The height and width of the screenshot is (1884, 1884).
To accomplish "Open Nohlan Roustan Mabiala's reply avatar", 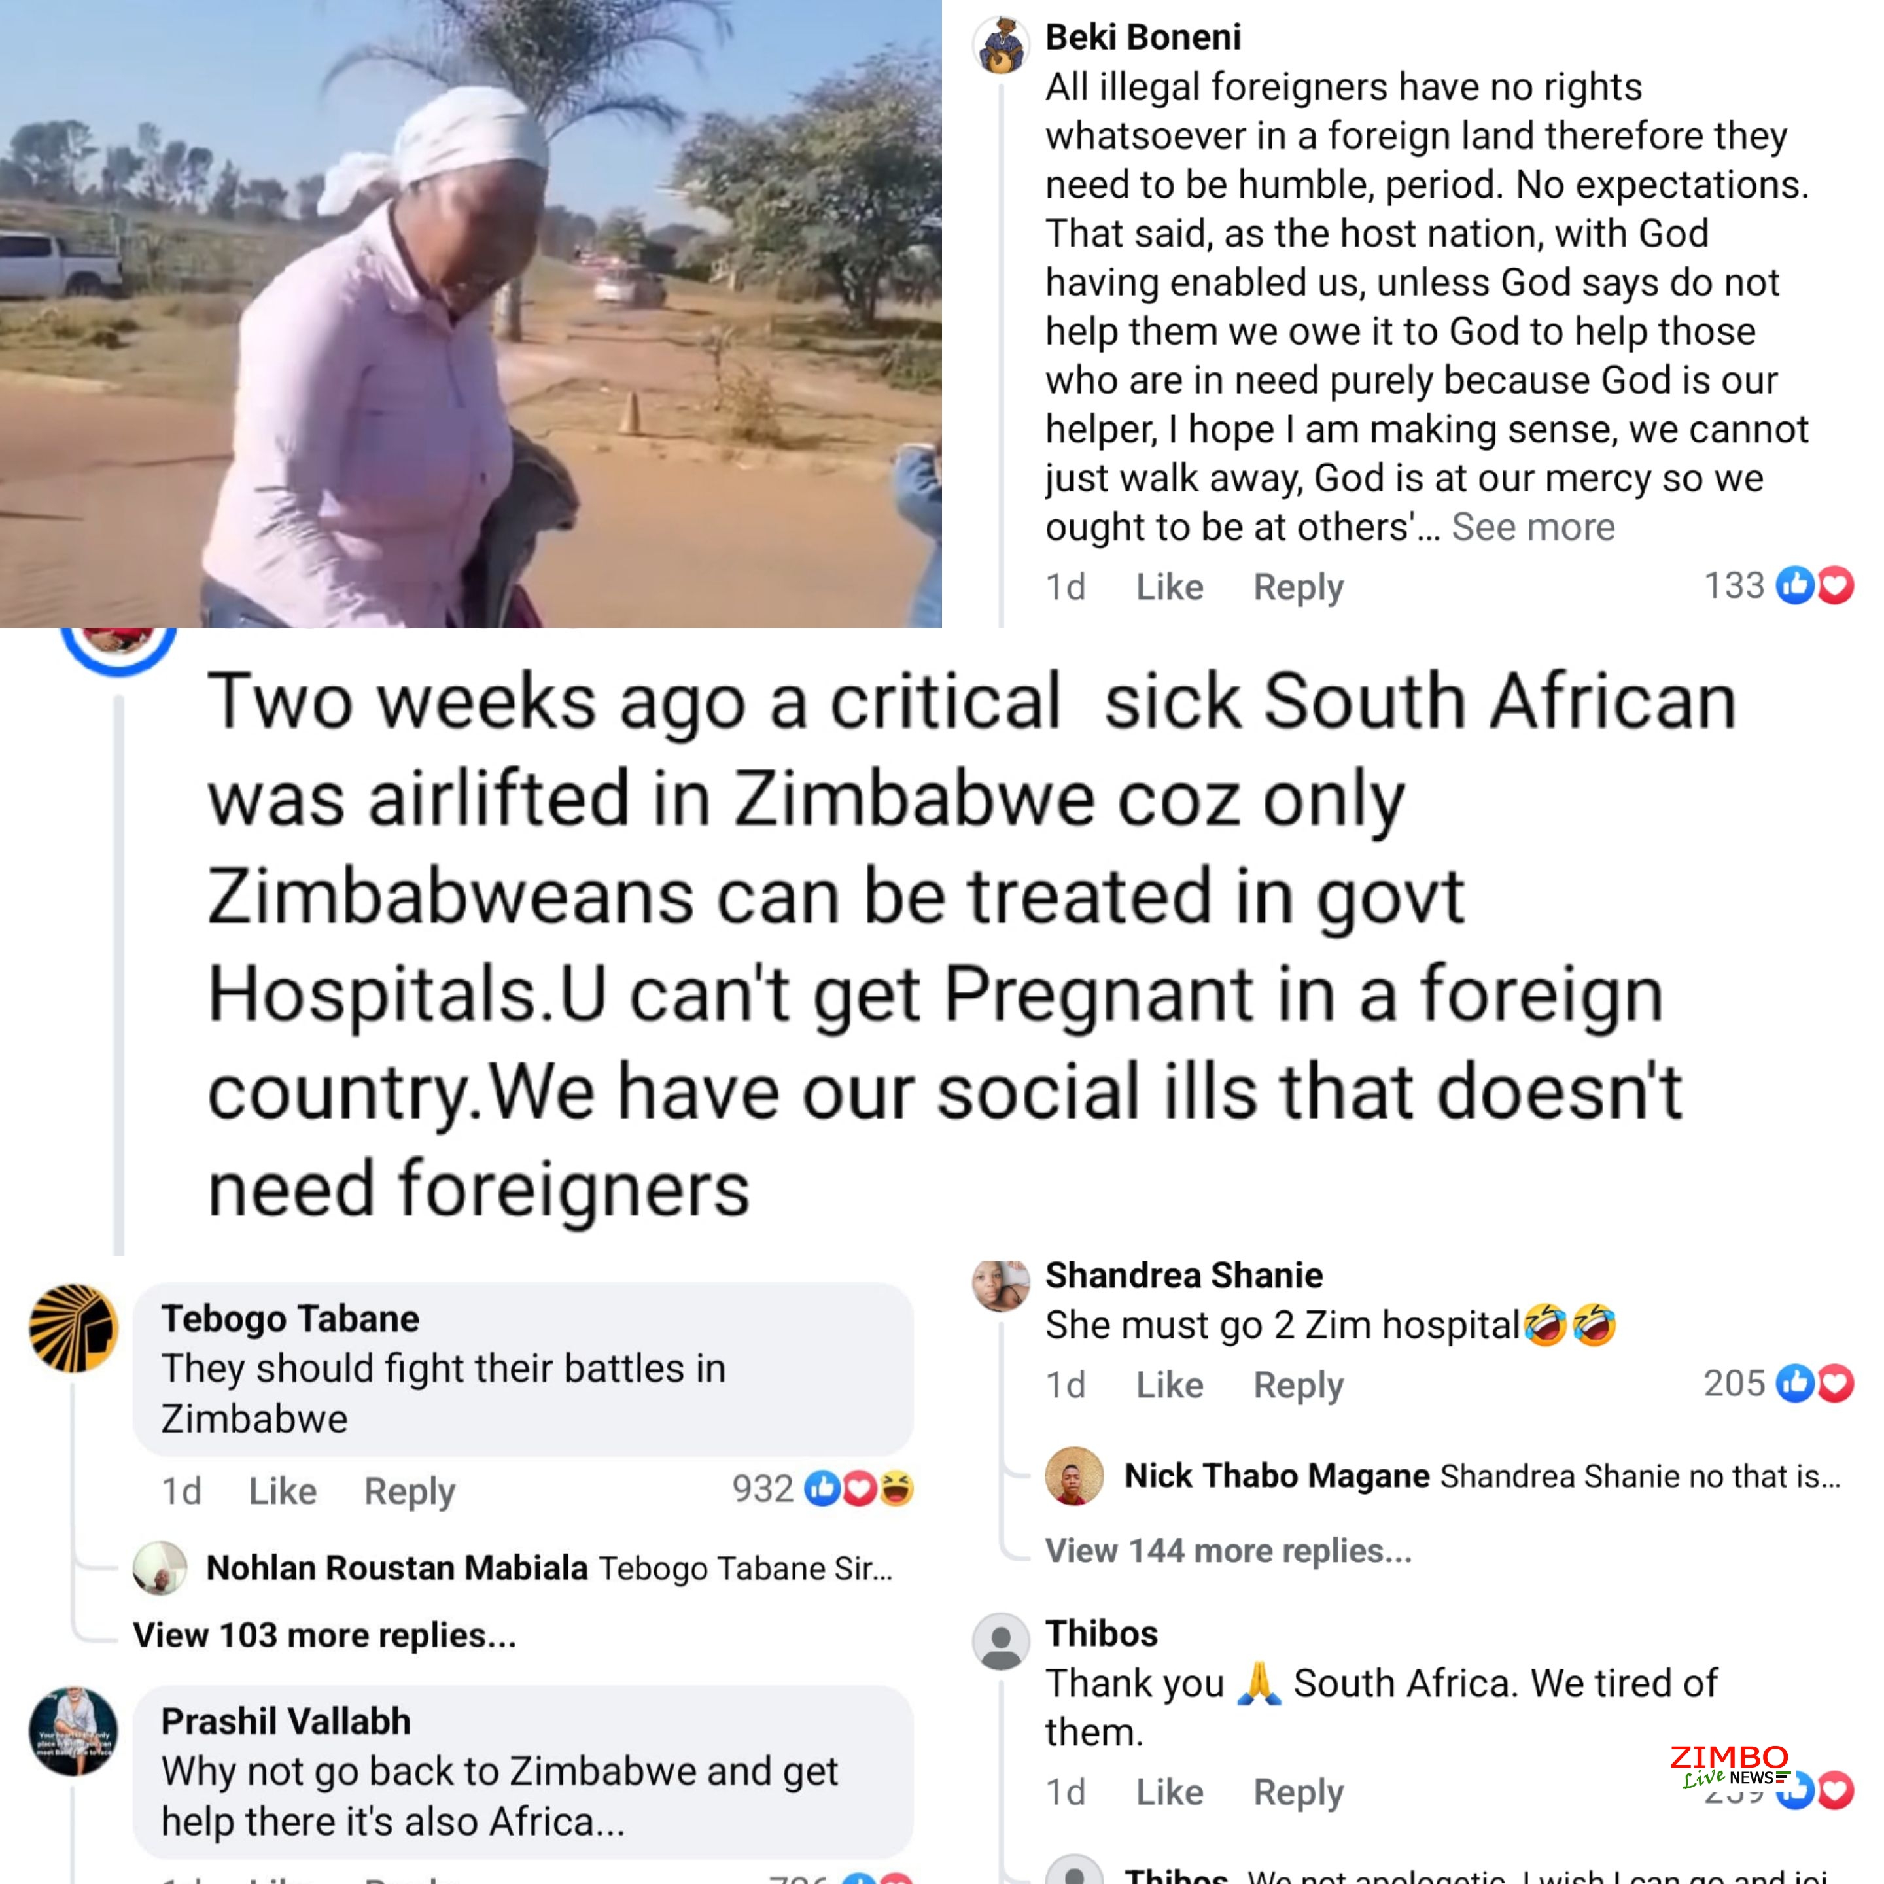I will point(160,1567).
